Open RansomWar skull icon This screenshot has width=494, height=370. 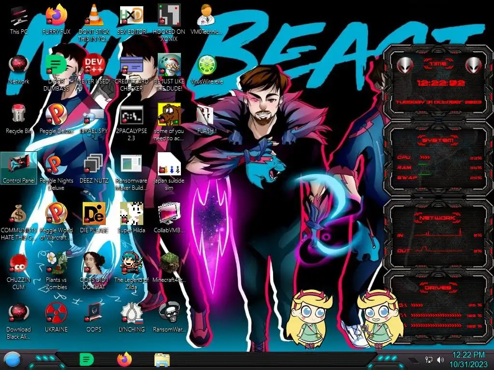coord(169,318)
